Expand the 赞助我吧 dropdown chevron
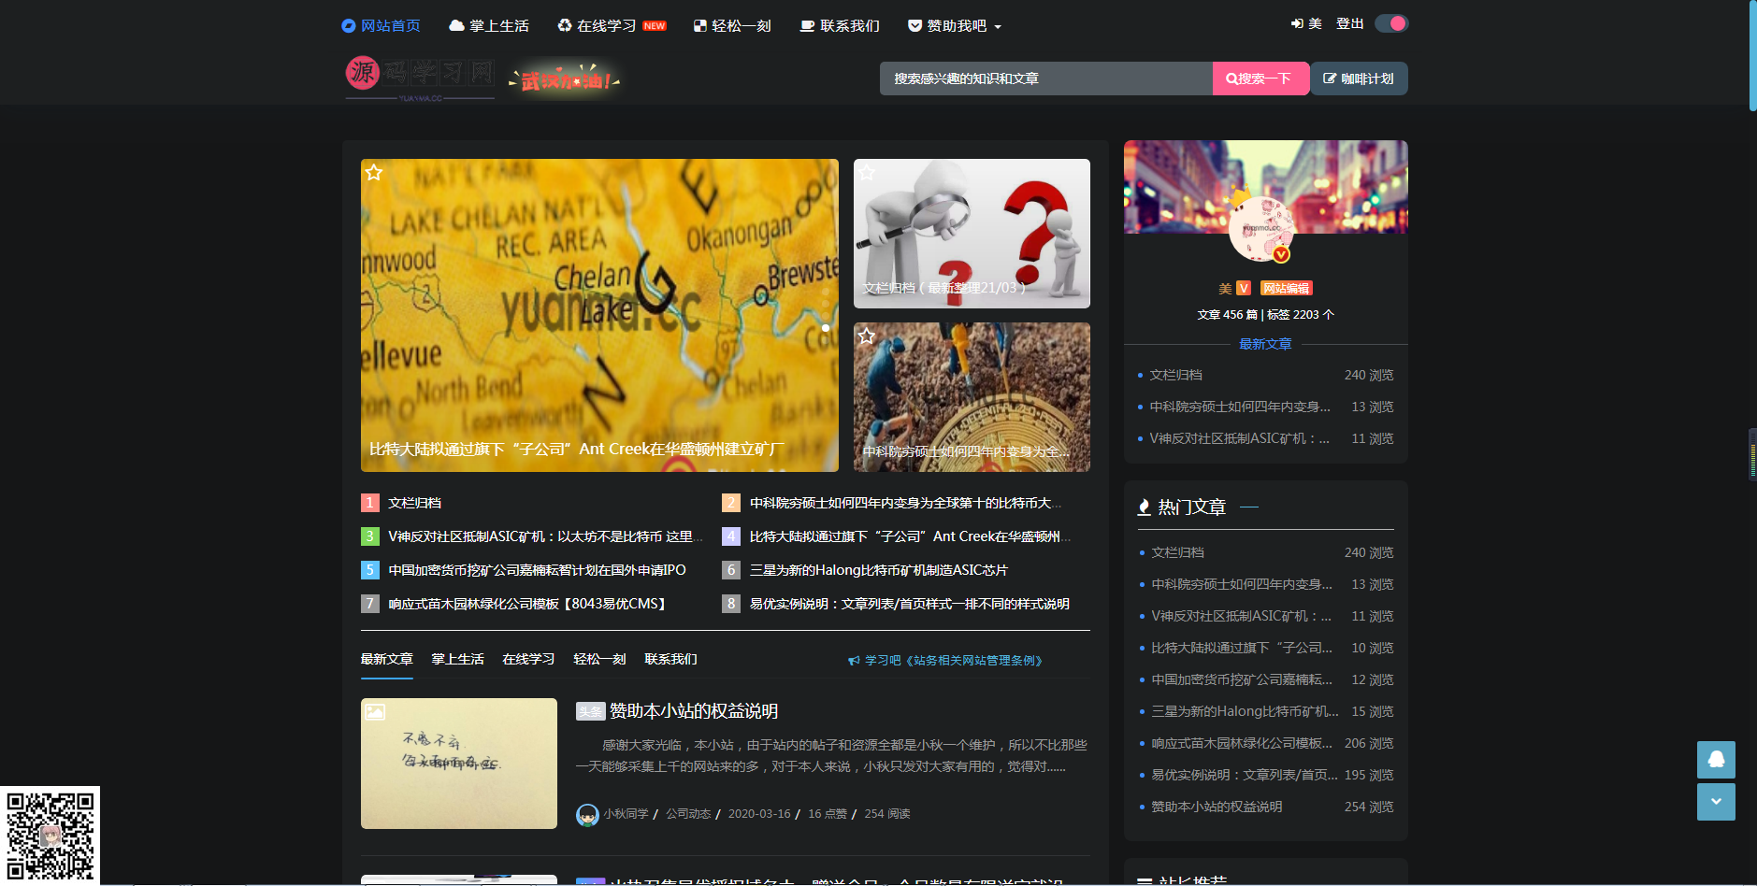The height and width of the screenshot is (886, 1757). point(997,27)
